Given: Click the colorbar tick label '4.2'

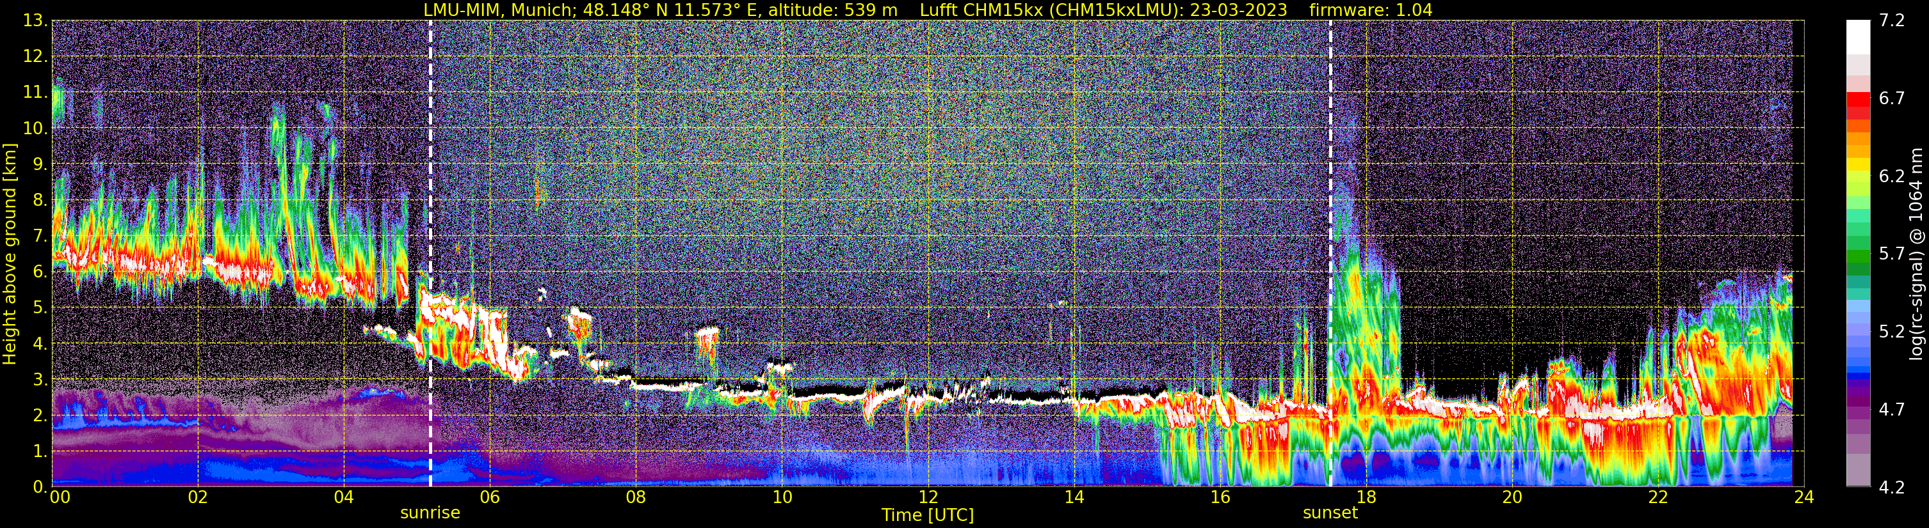Looking at the screenshot, I should coord(1892,488).
